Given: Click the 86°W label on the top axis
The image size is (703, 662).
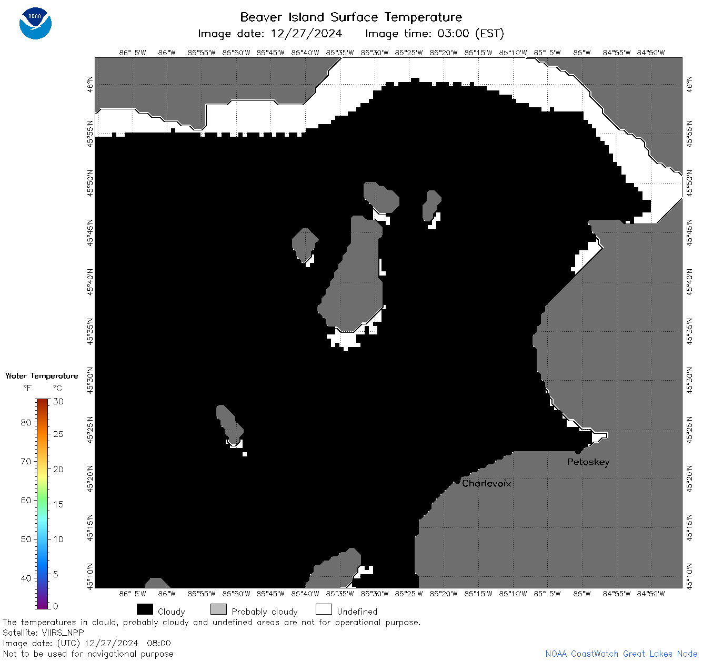Looking at the screenshot, I should click(x=167, y=53).
